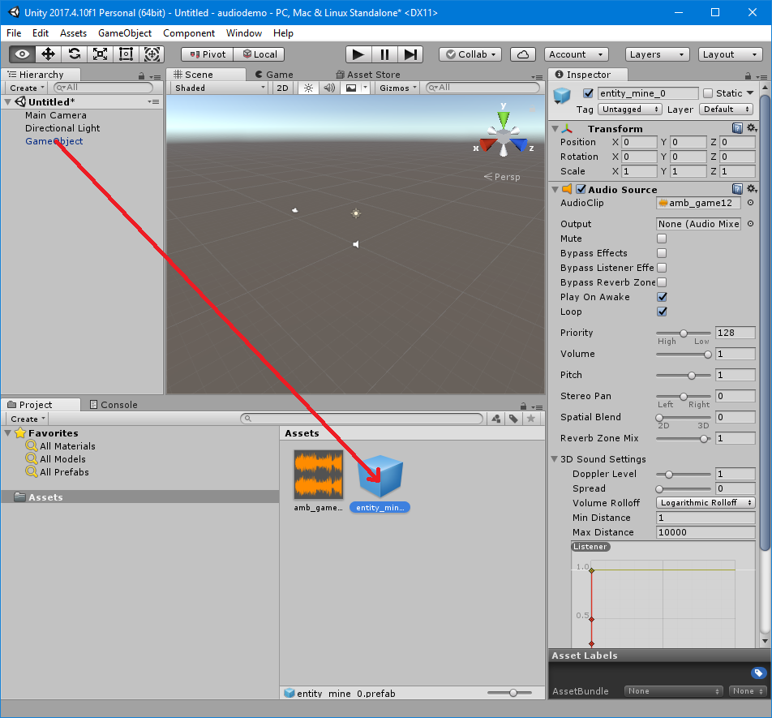Enable the Mute checkbox
772x718 pixels.
pos(662,239)
